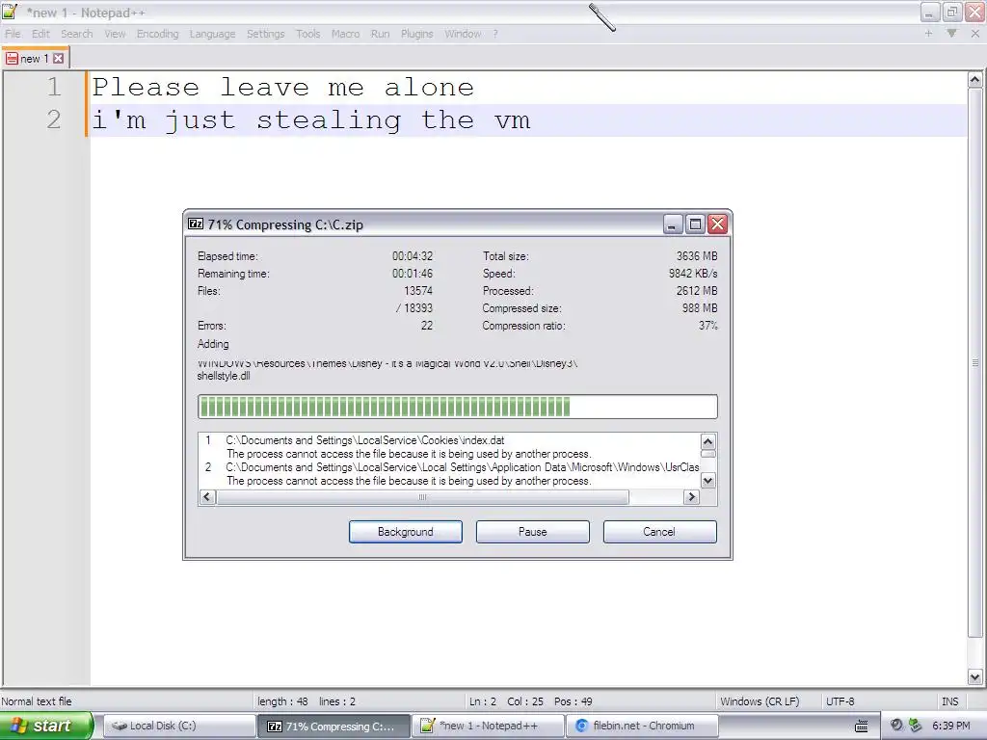The width and height of the screenshot is (987, 740).
Task: Open the View menu in Notepad++
Action: (x=115, y=34)
